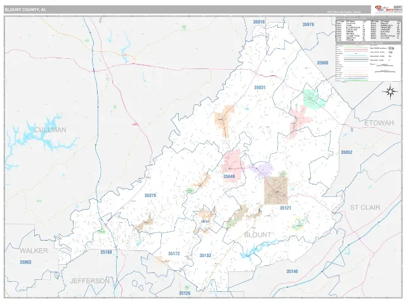Click the ZIP code label 35980

(322, 63)
